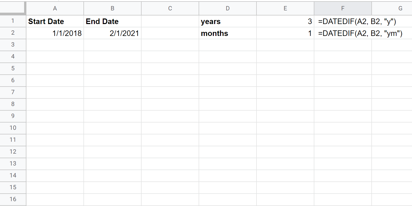This screenshot has height=206, width=412.
Task: Select column A header
Action: pyautogui.click(x=55, y=8)
